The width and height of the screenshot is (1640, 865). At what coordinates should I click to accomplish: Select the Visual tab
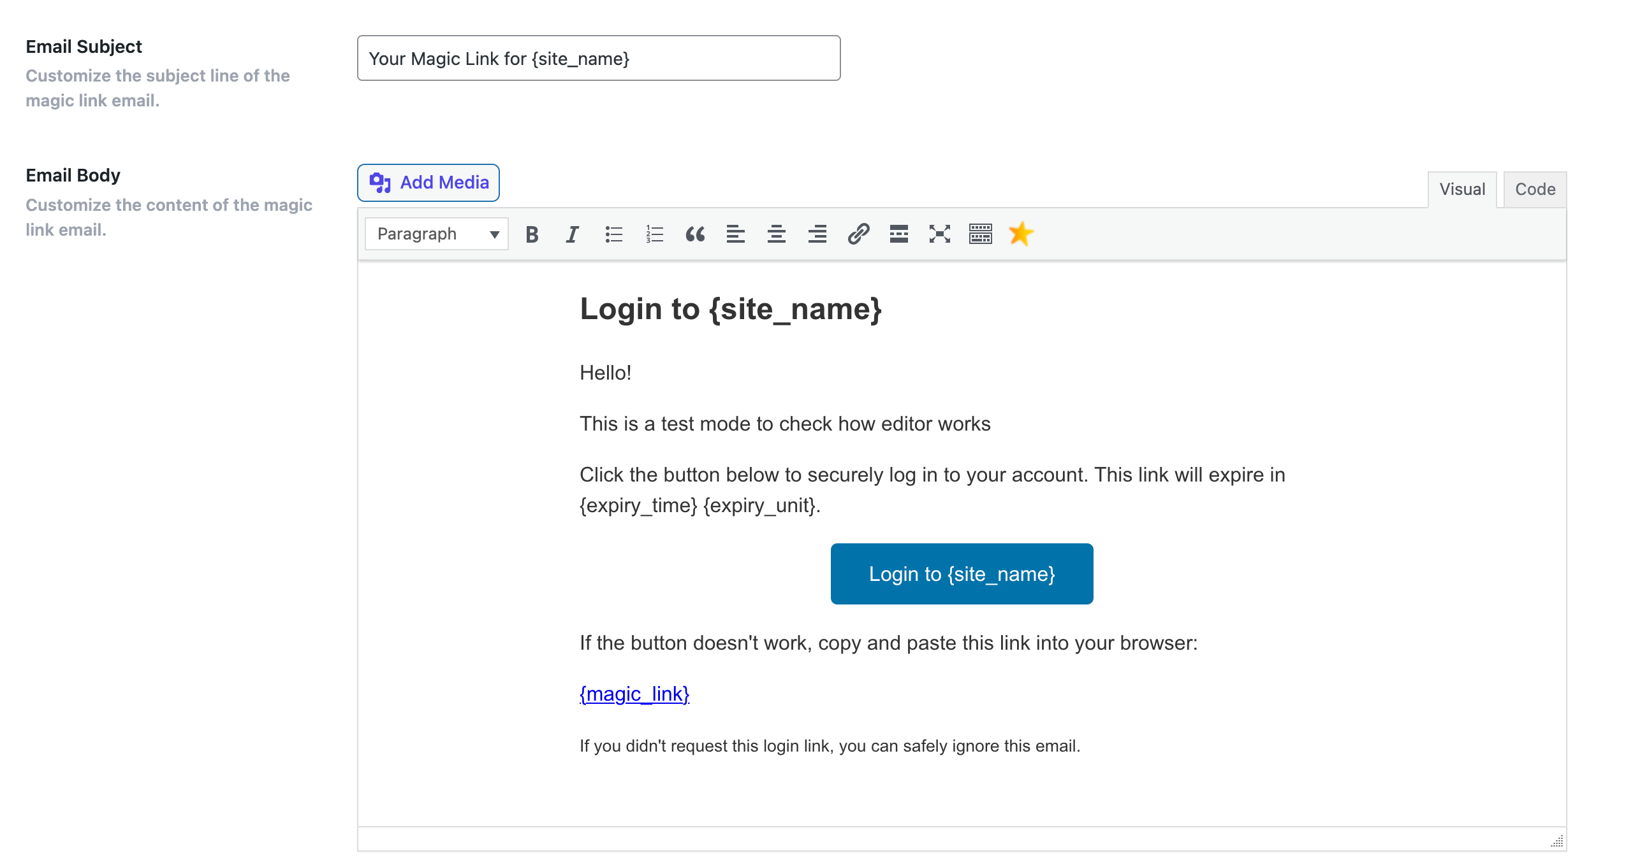coord(1461,189)
